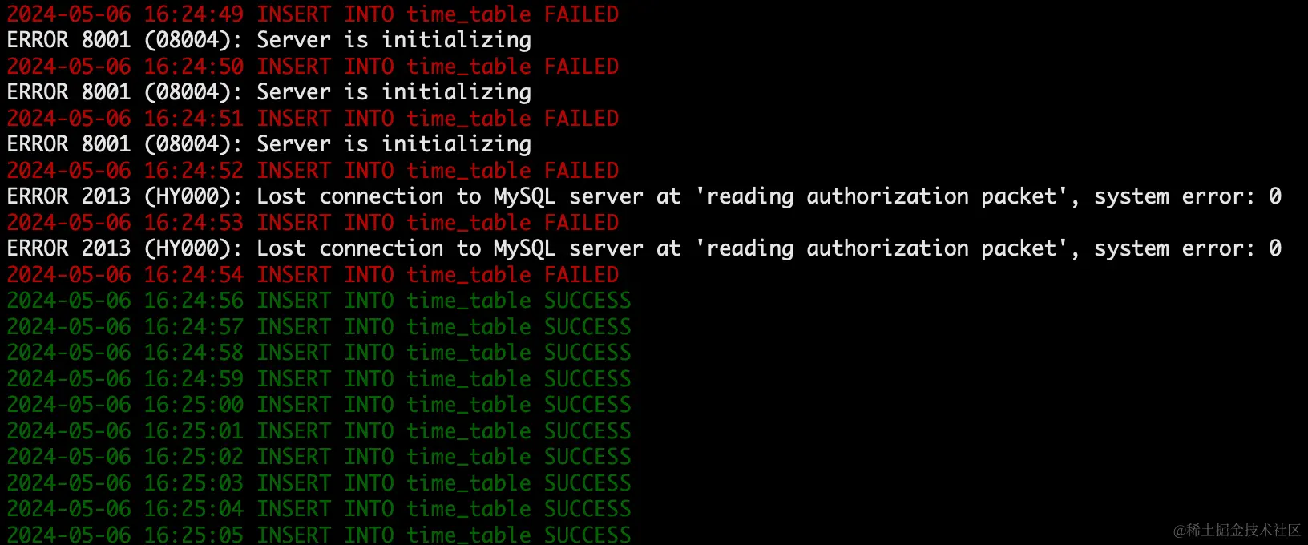Select the 16:25:04 INSERT SUCCESS line

point(319,509)
